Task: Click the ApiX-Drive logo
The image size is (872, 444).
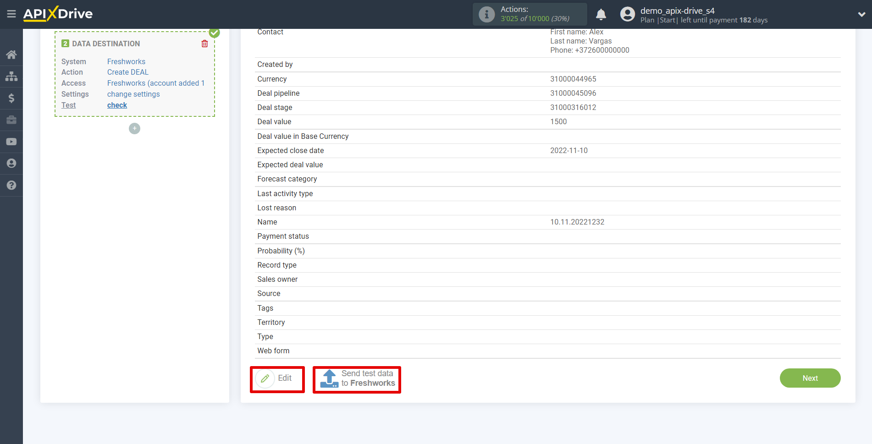Action: (58, 14)
